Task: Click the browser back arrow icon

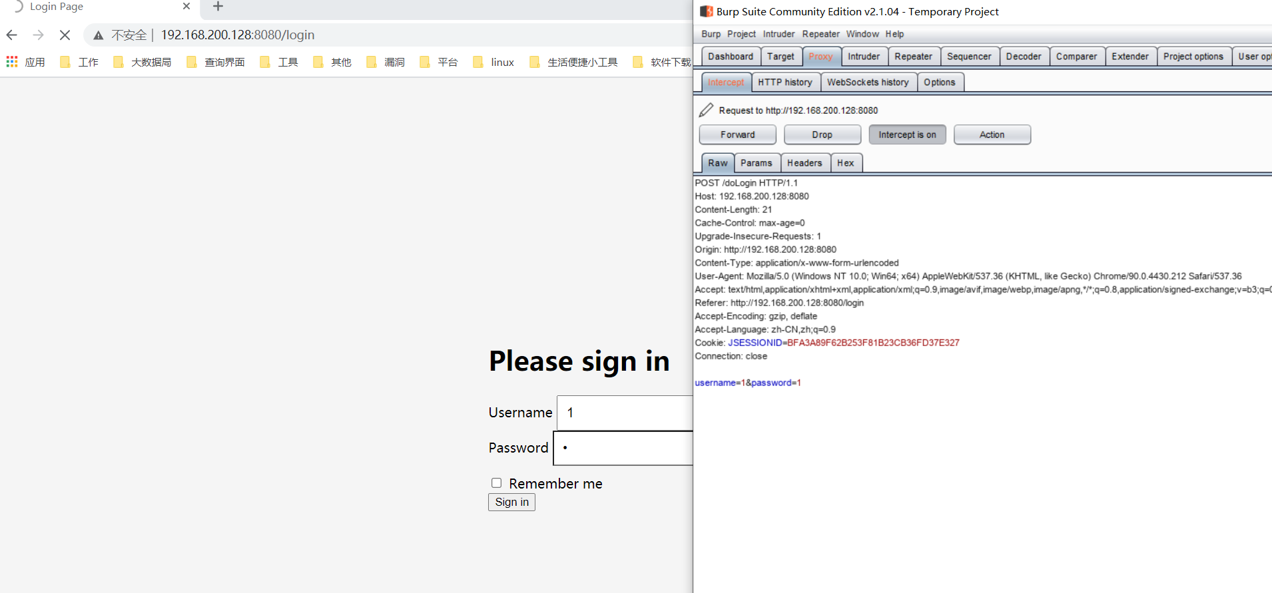Action: 12,35
